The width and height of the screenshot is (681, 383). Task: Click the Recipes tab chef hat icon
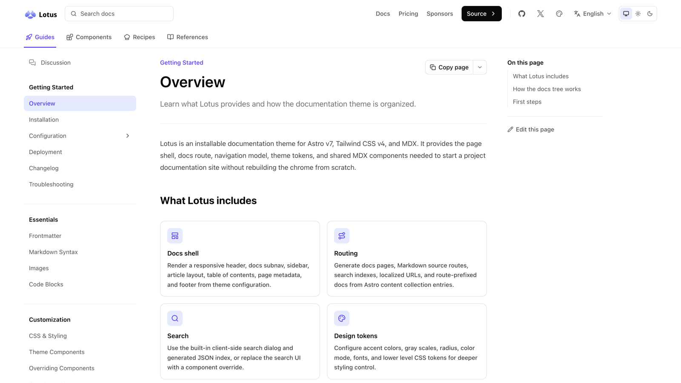(127, 37)
